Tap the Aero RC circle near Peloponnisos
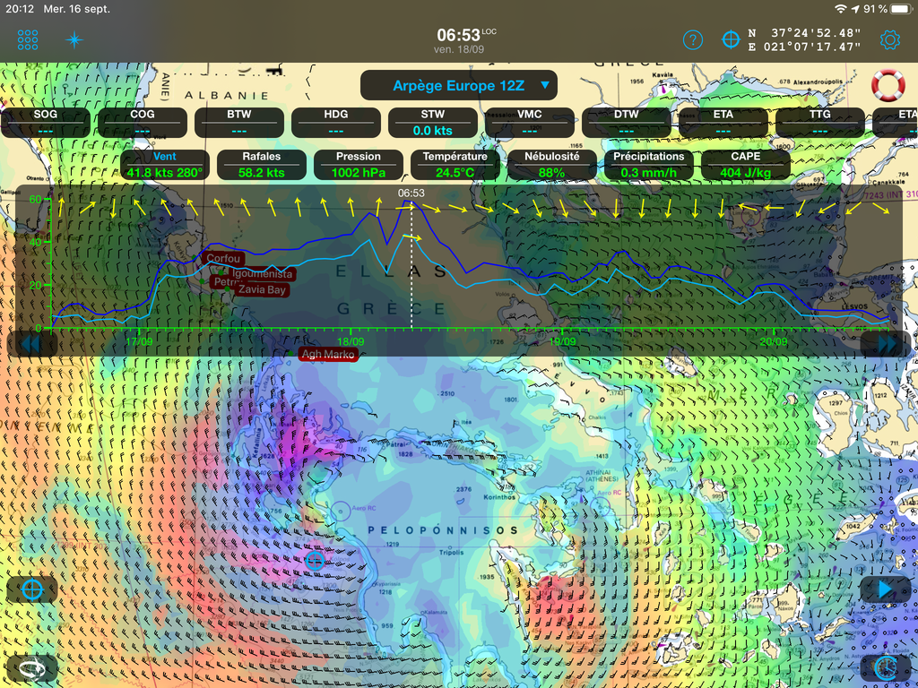The image size is (918, 688). point(341,511)
